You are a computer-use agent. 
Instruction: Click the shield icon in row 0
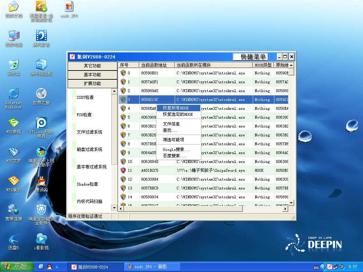click(x=123, y=73)
